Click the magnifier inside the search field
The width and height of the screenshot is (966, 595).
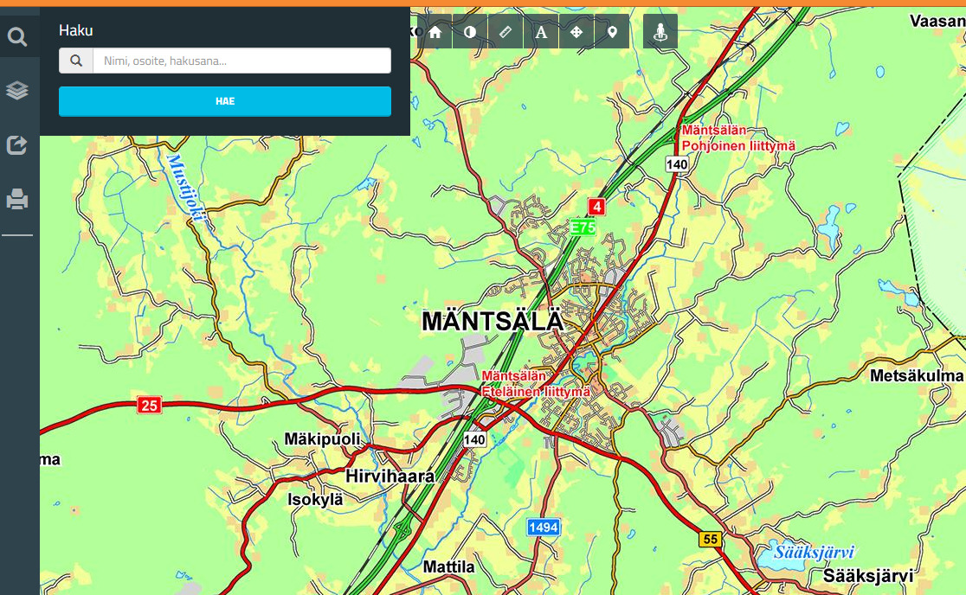[76, 61]
